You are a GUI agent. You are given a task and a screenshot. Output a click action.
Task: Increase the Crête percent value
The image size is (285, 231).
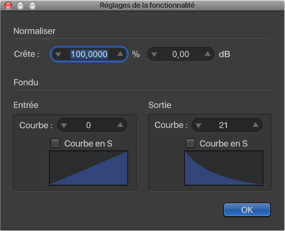pyautogui.click(x=120, y=54)
